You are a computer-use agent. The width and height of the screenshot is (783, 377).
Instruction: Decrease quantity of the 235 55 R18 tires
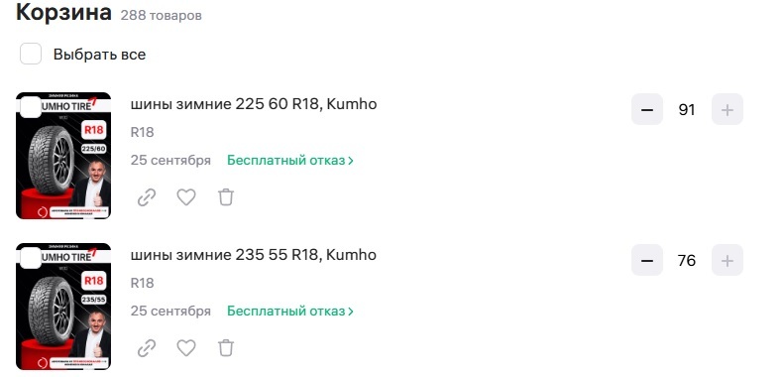[647, 260]
